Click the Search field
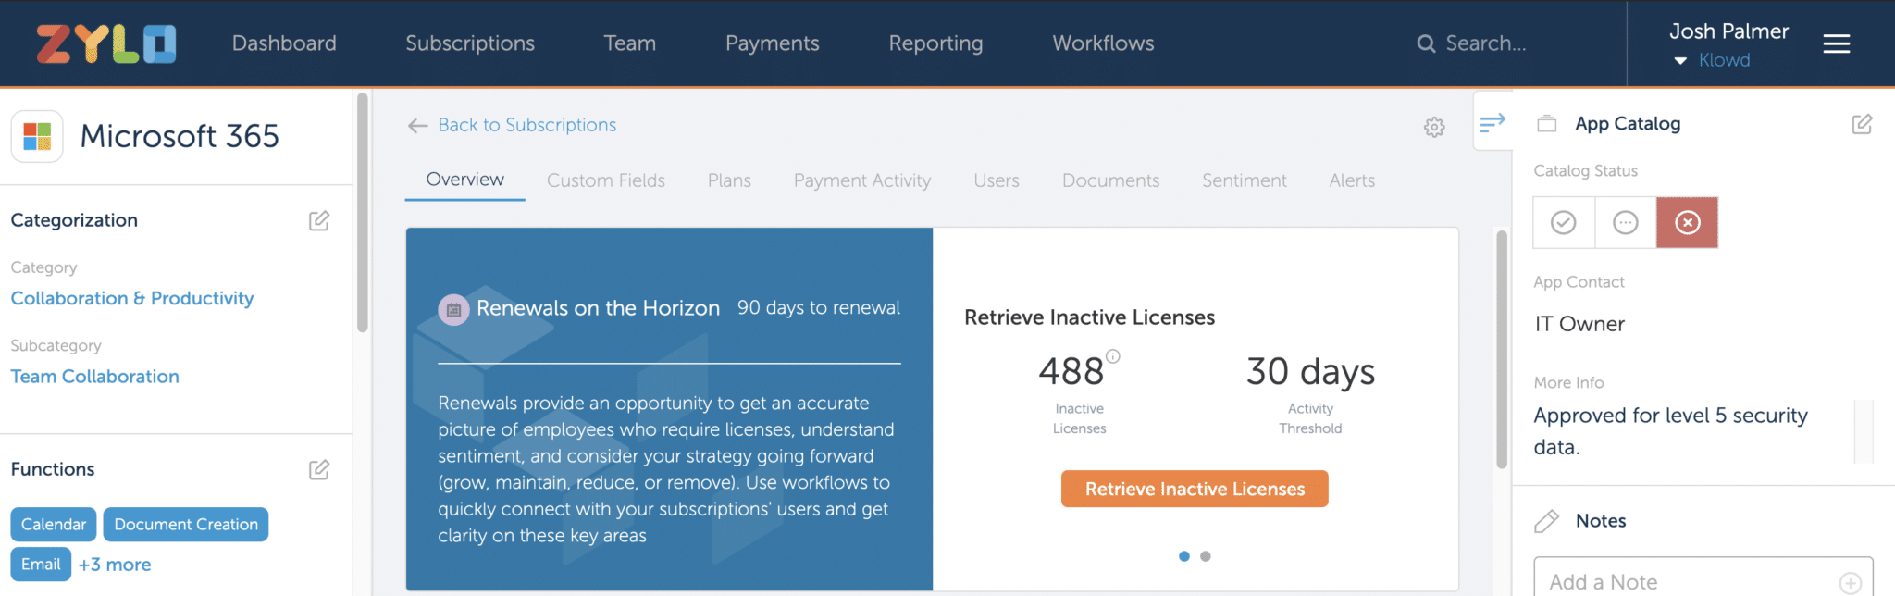Viewport: 1895px width, 596px height. pyautogui.click(x=1486, y=43)
